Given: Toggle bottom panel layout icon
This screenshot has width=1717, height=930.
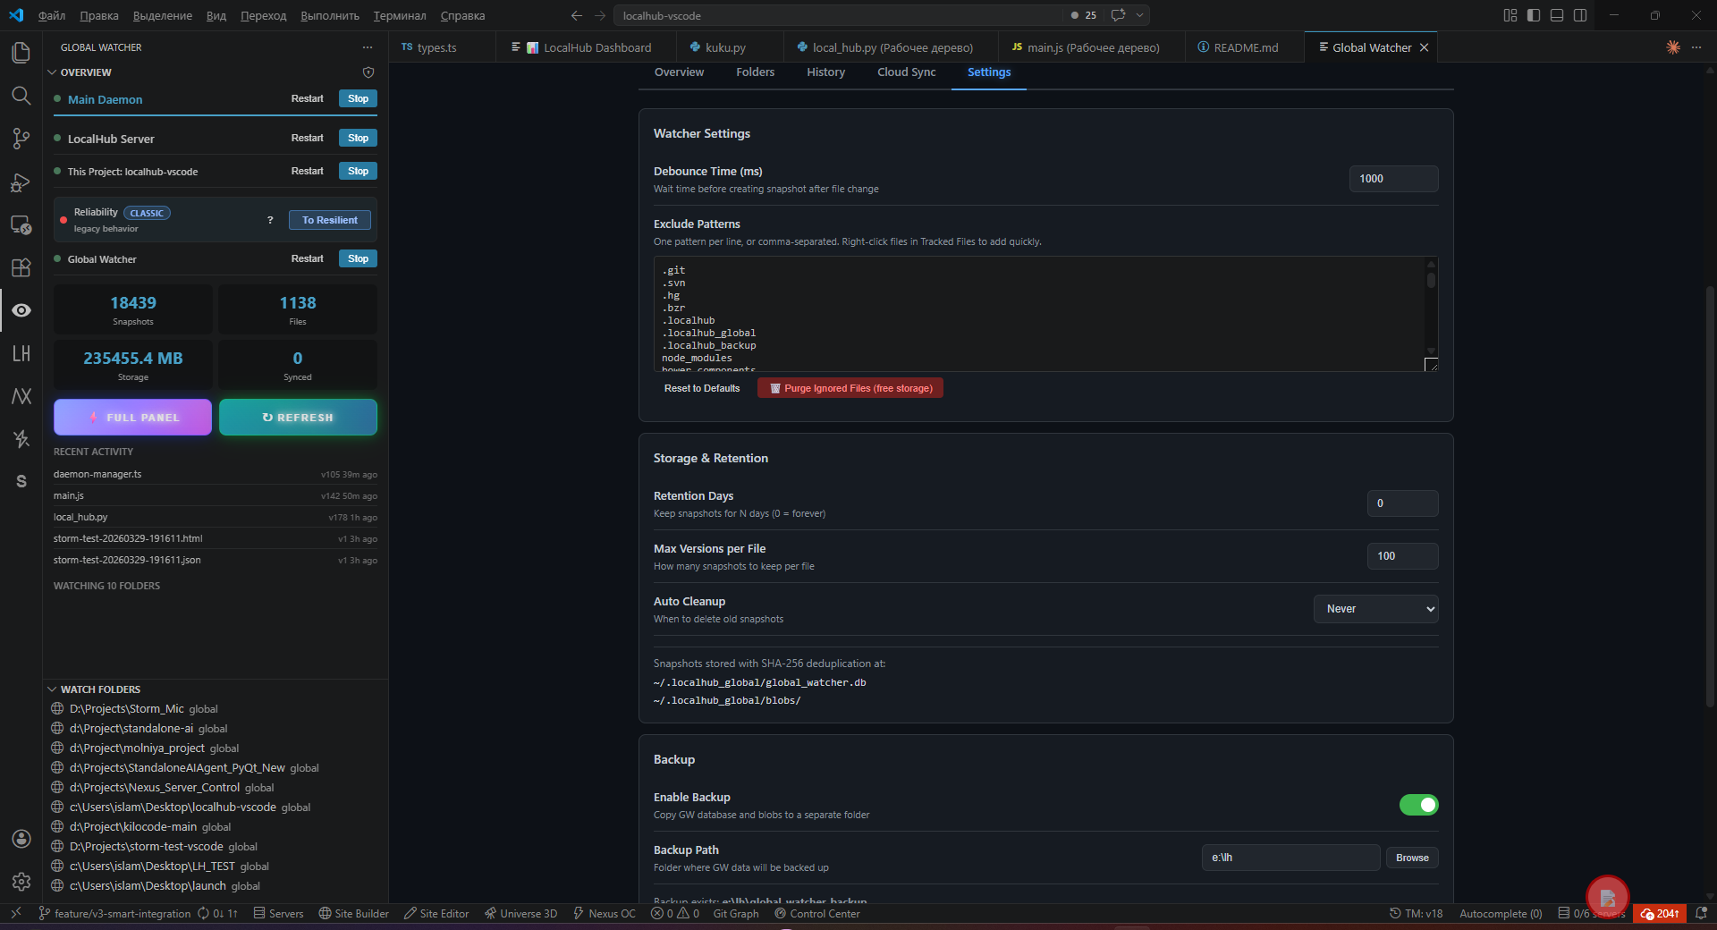Looking at the screenshot, I should (x=1557, y=15).
